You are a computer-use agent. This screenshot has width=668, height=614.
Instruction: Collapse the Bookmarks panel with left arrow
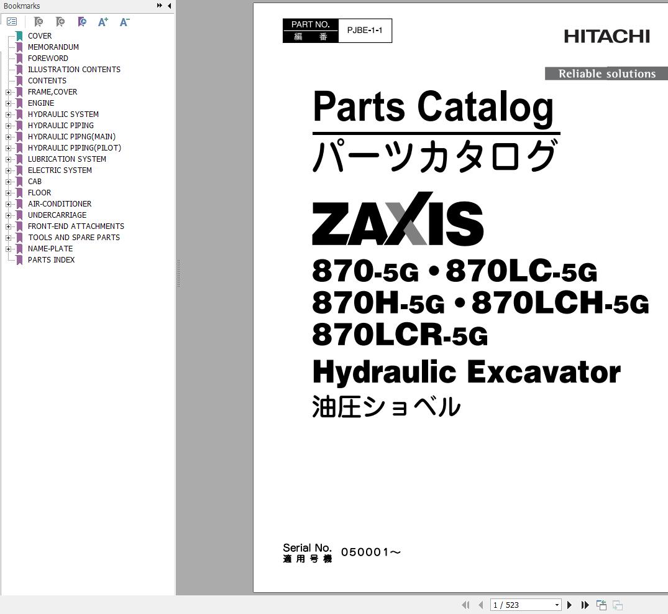(169, 6)
